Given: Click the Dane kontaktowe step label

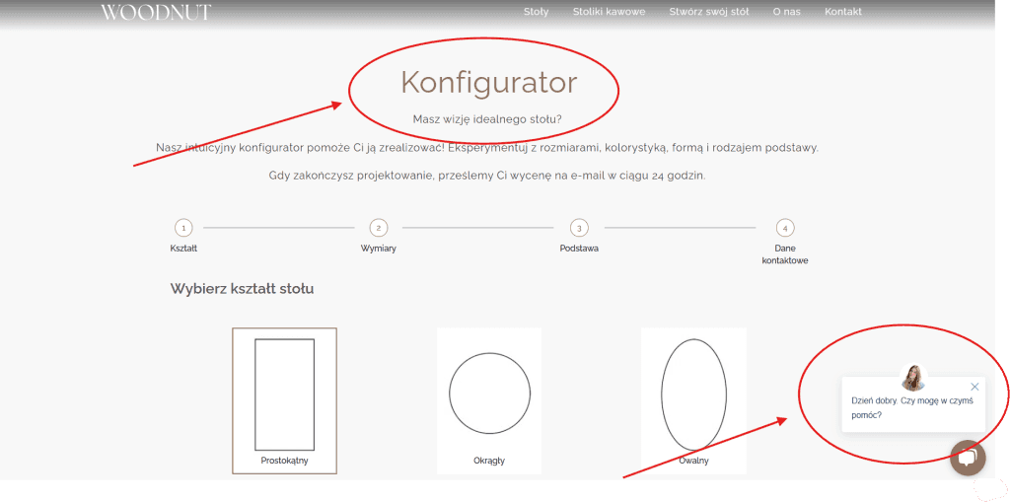Looking at the screenshot, I should coord(784,254).
